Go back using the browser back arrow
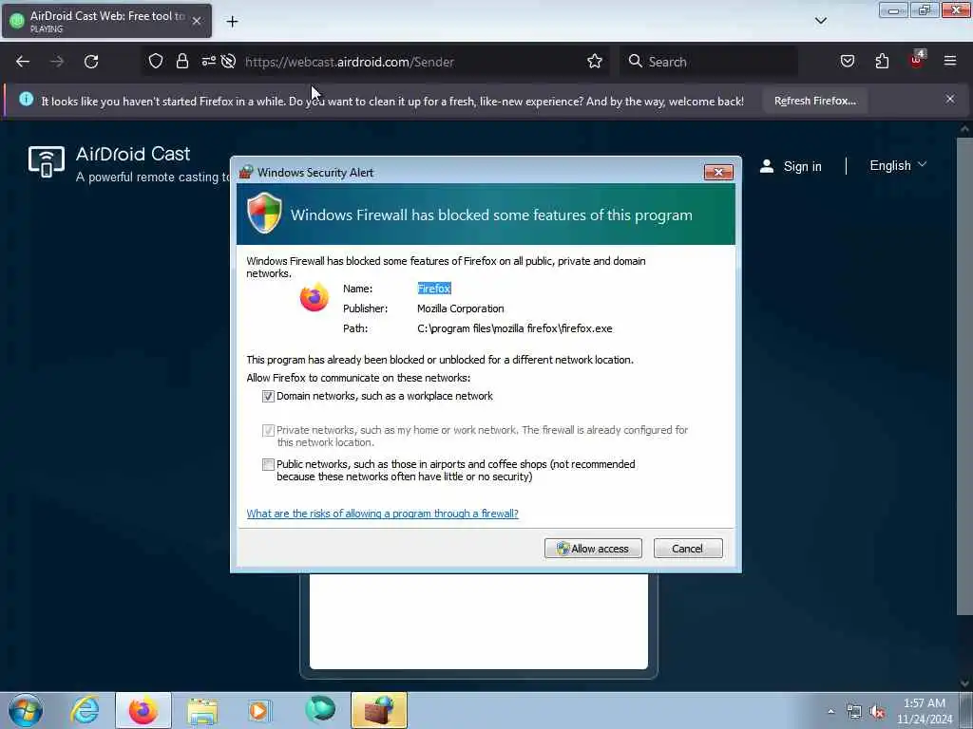Screen dimensions: 973x729 coord(23,62)
